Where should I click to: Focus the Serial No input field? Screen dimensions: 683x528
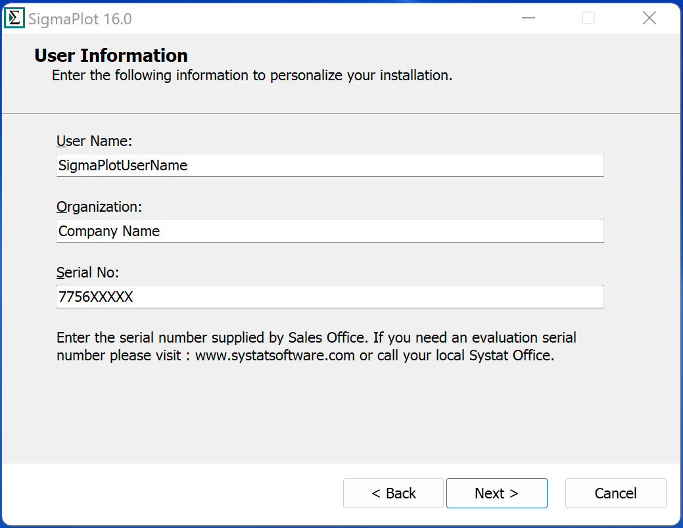click(x=330, y=297)
